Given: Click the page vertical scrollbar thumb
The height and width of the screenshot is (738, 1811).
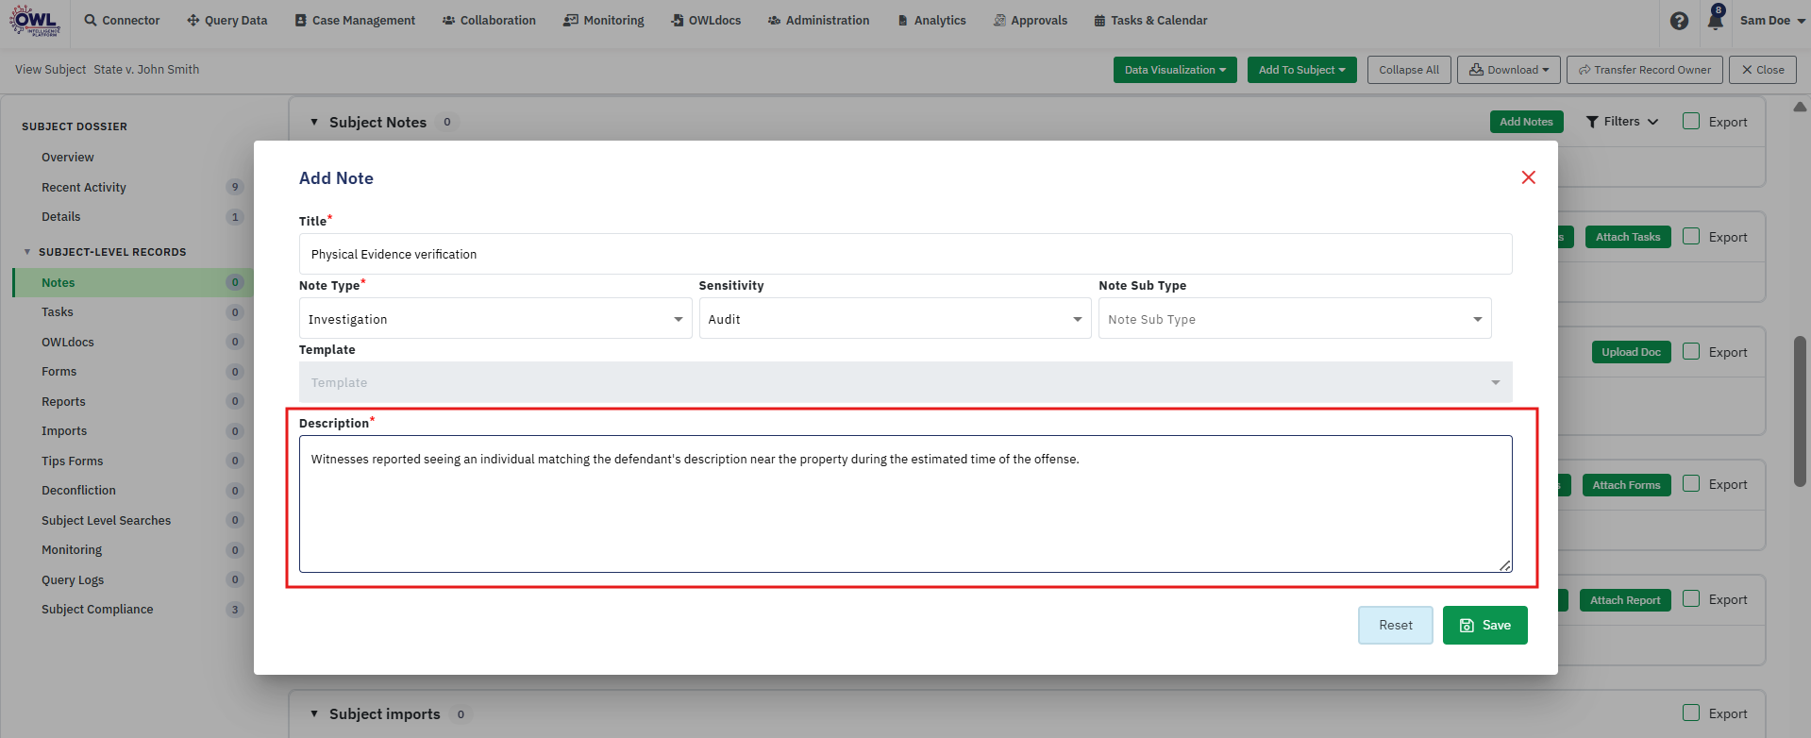Looking at the screenshot, I should tap(1801, 411).
